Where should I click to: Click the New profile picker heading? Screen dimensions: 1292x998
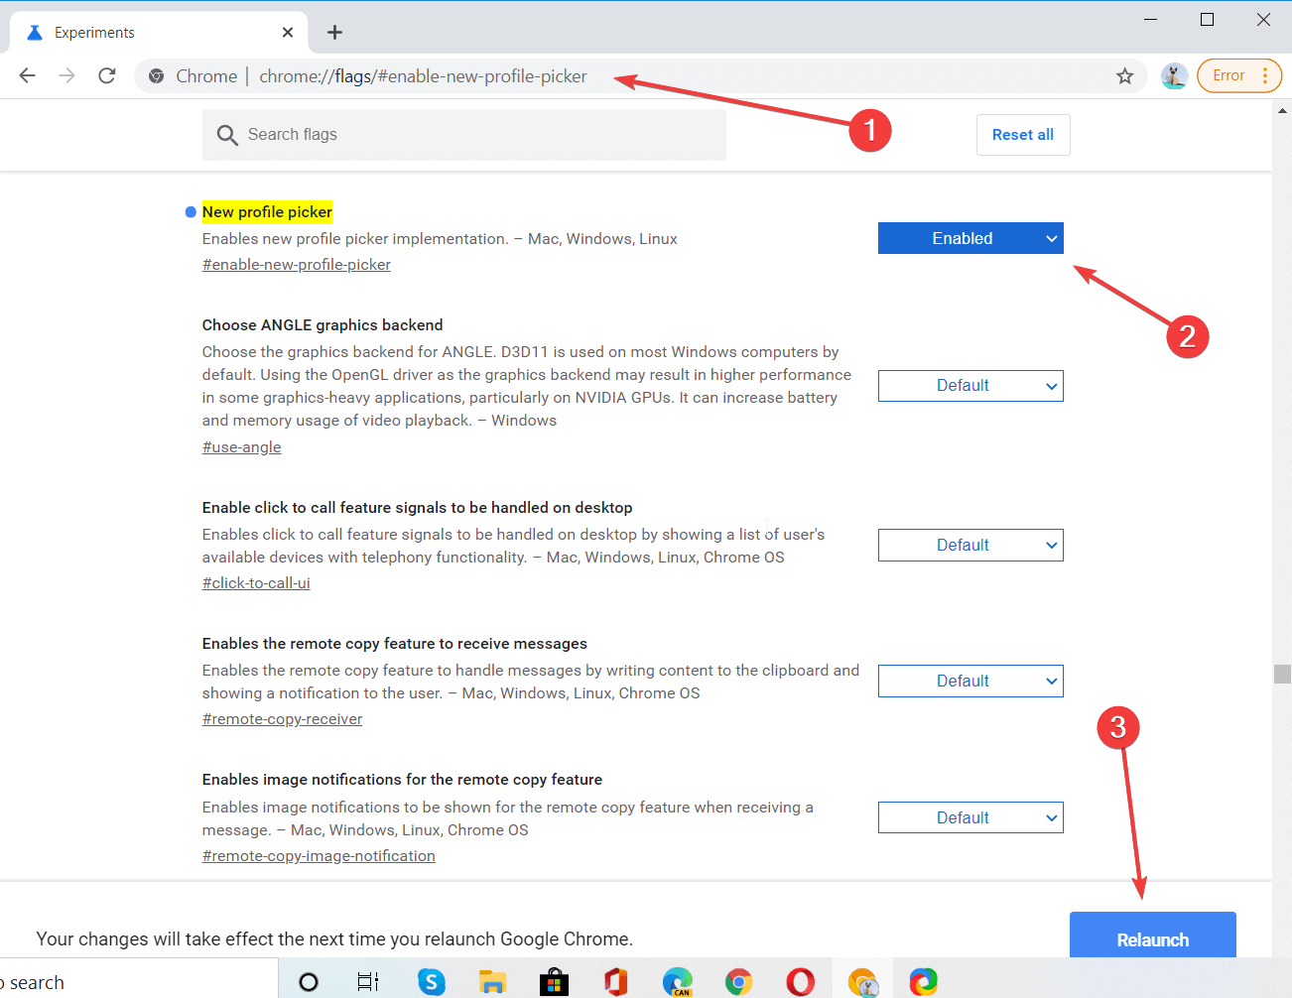pyautogui.click(x=268, y=212)
